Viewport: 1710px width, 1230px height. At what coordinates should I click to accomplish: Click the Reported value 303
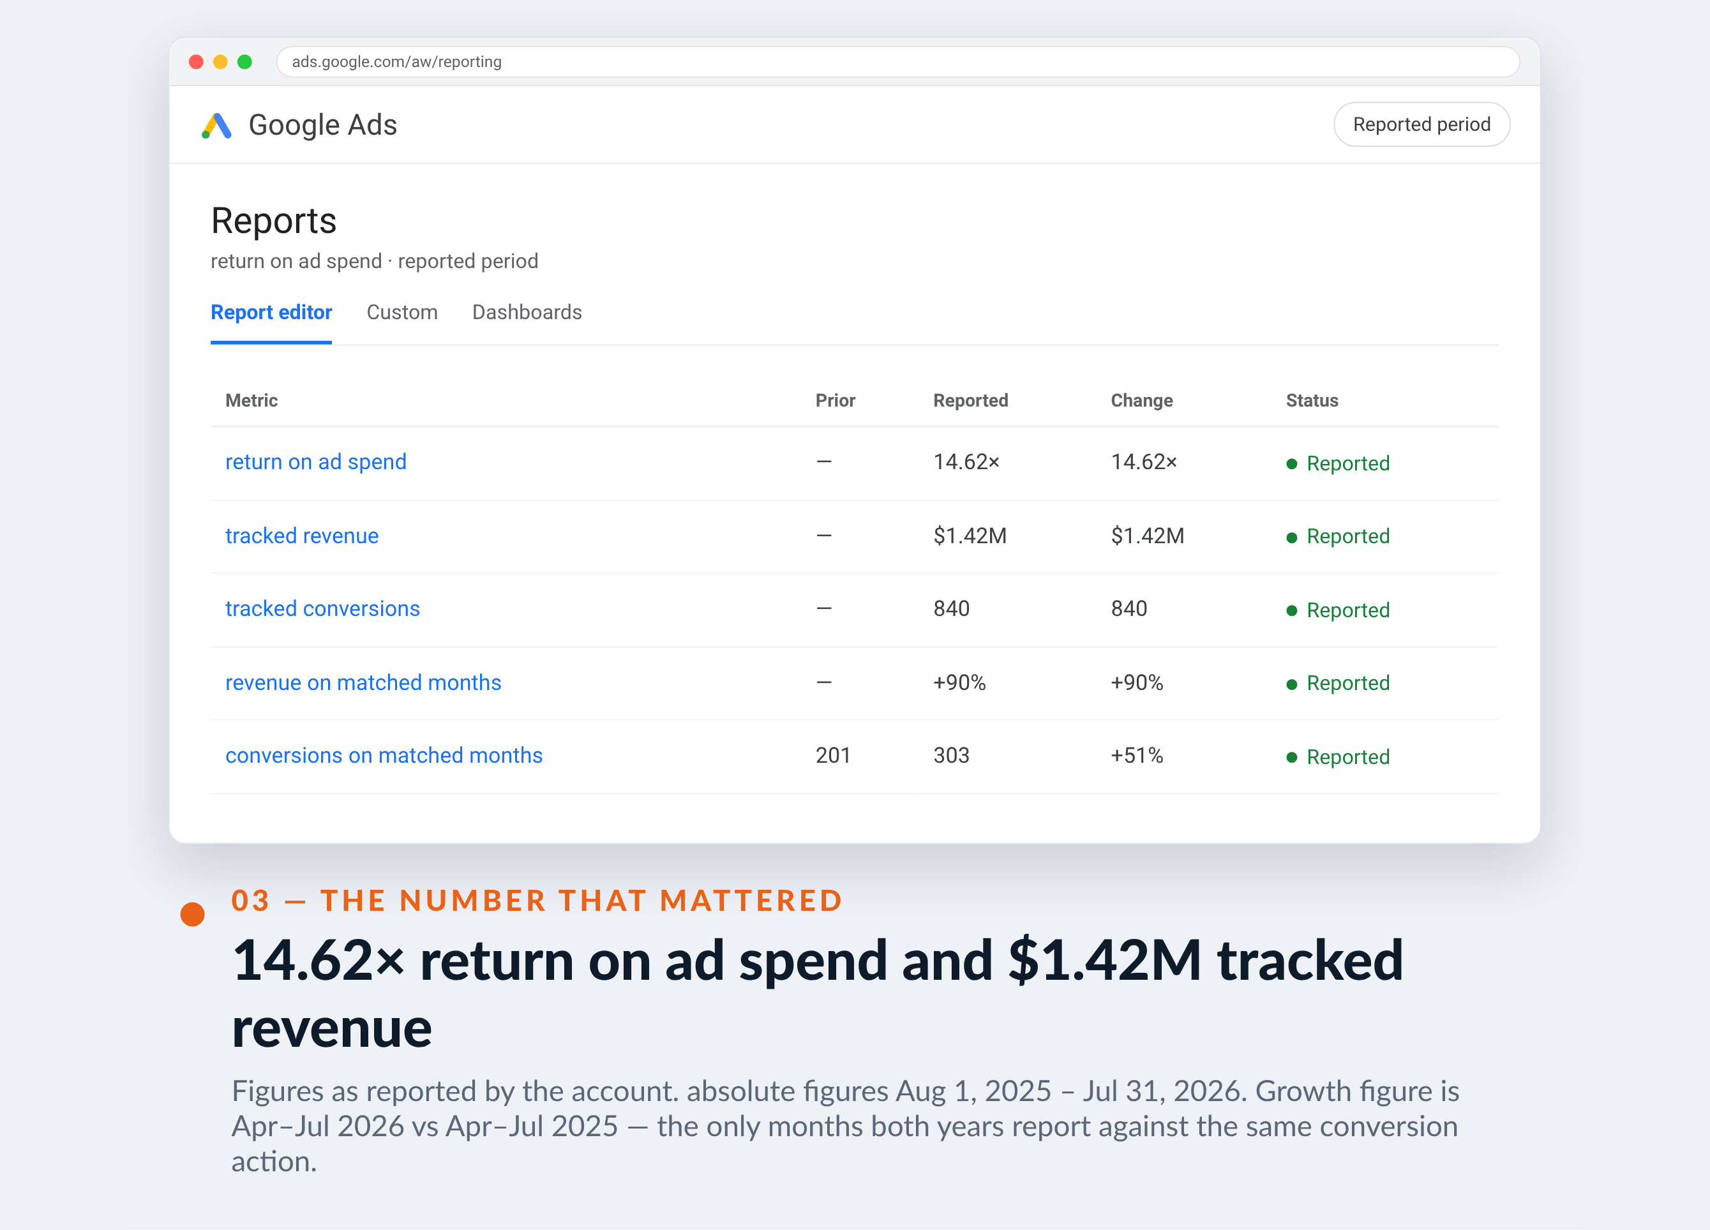pos(952,756)
